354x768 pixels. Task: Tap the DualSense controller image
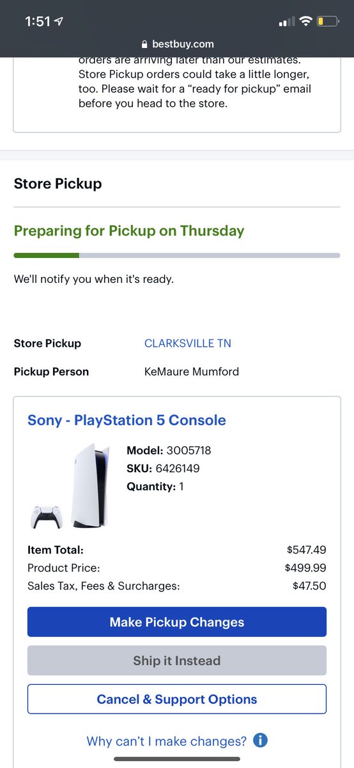coord(45,516)
